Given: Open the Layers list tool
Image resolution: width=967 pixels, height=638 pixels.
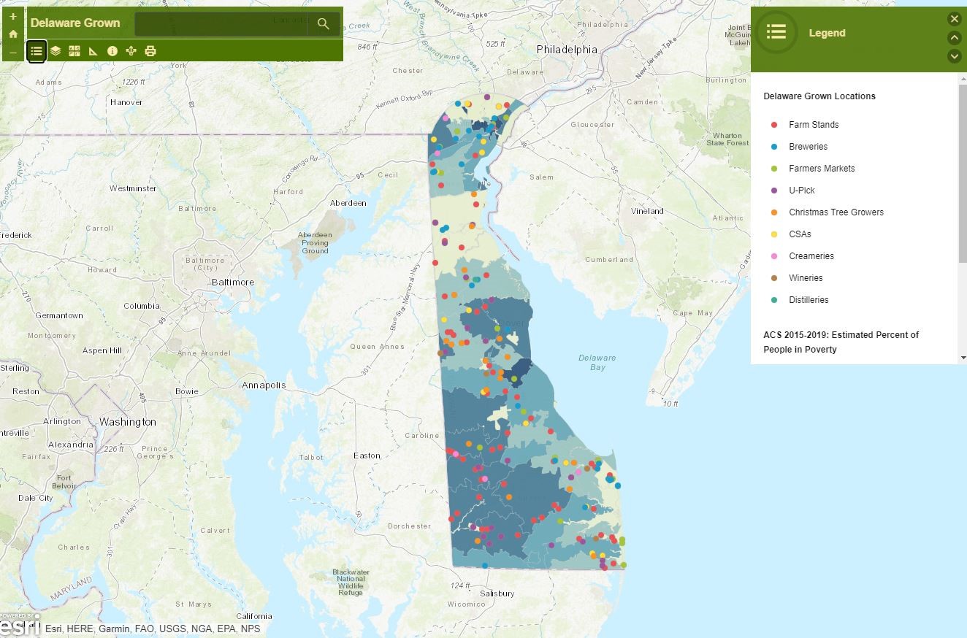Looking at the screenshot, I should coord(56,51).
